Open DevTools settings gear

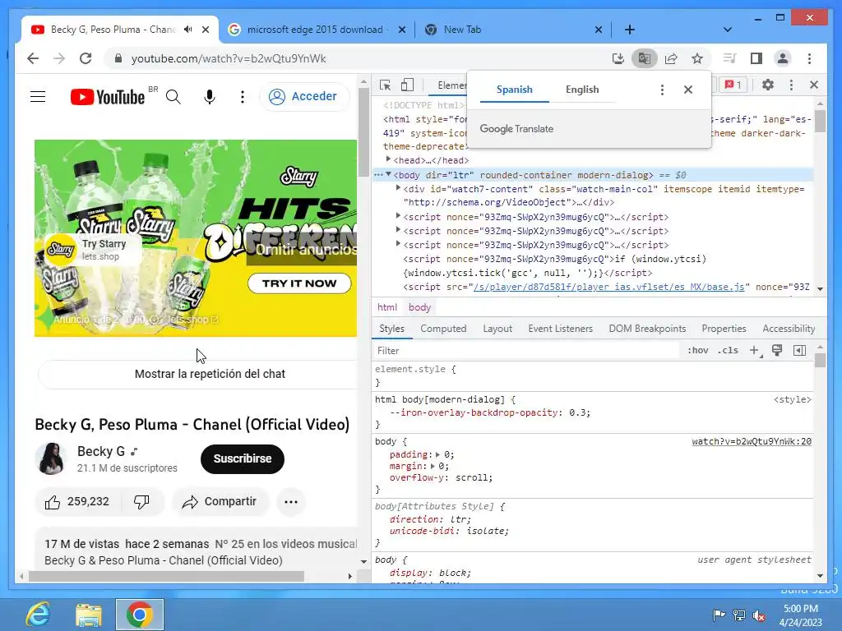[768, 85]
